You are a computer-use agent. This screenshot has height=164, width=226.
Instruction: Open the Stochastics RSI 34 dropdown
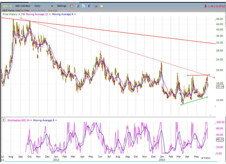pos(31,120)
